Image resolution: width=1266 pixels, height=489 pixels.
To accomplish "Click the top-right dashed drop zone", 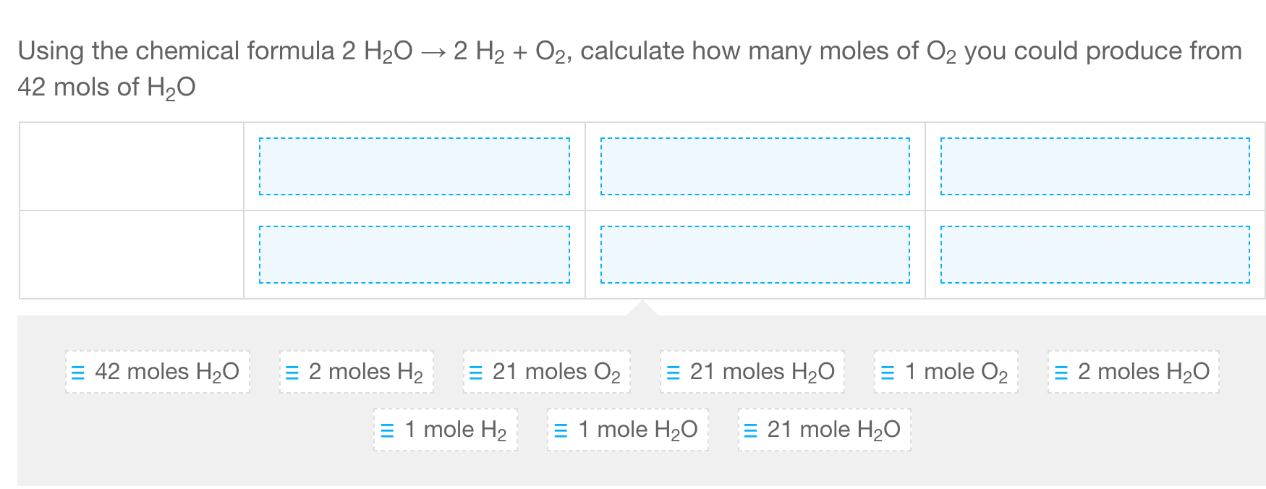I will pos(1095,167).
